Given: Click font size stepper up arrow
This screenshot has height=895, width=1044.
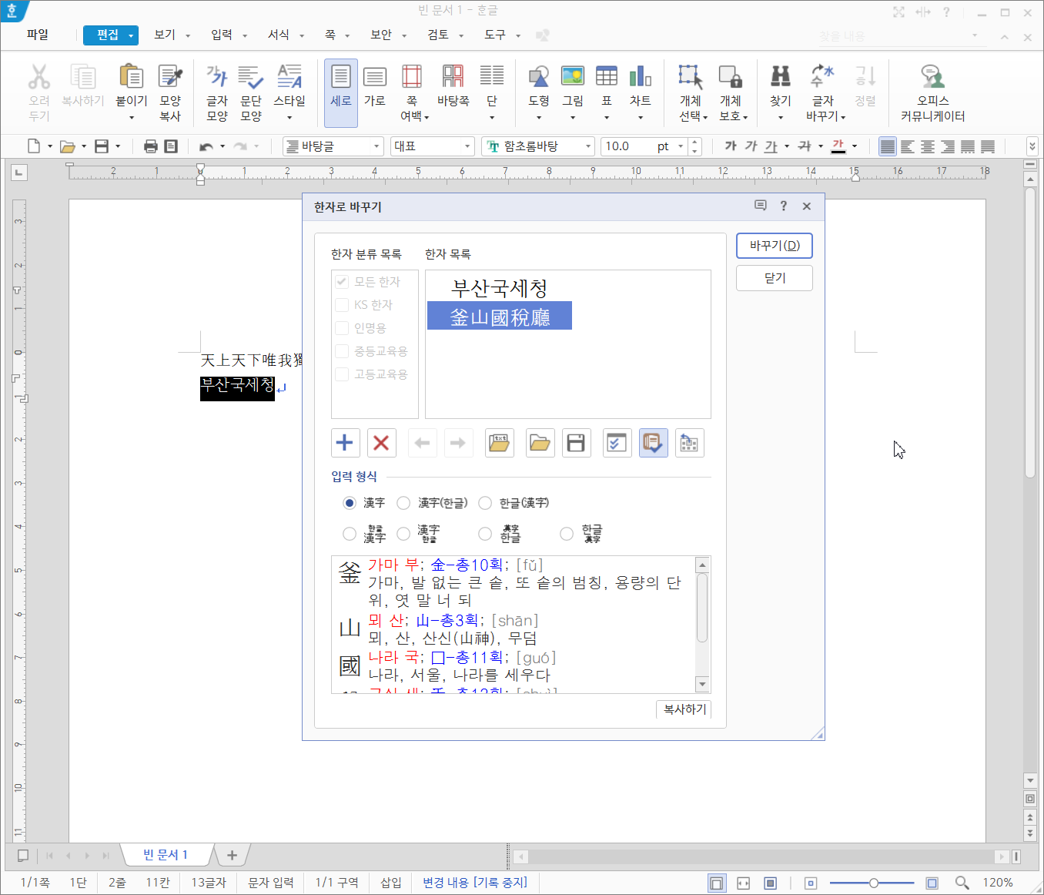Looking at the screenshot, I should 694,142.
